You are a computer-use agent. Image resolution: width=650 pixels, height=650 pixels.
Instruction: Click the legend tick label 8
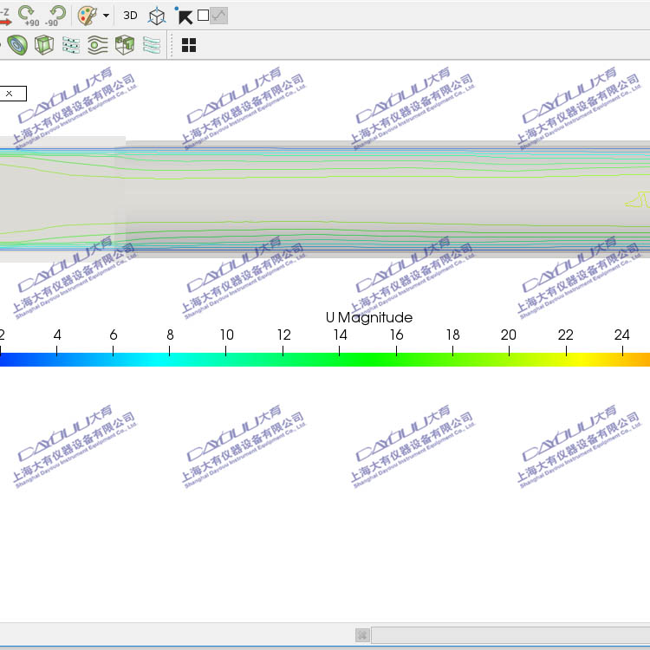pyautogui.click(x=170, y=335)
